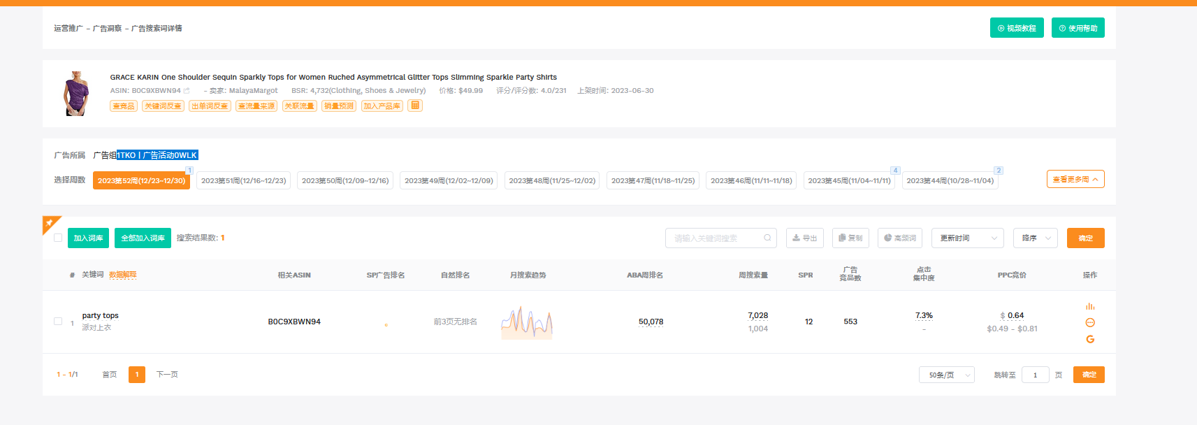Select week 2023第48周(11/25~12/02)
Image resolution: width=1197 pixels, height=425 pixels.
(551, 180)
